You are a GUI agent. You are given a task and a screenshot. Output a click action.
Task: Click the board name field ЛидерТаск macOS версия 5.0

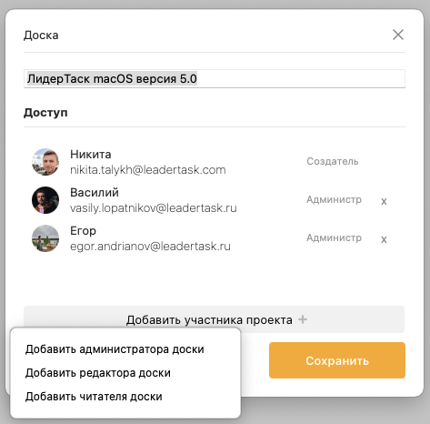point(215,79)
